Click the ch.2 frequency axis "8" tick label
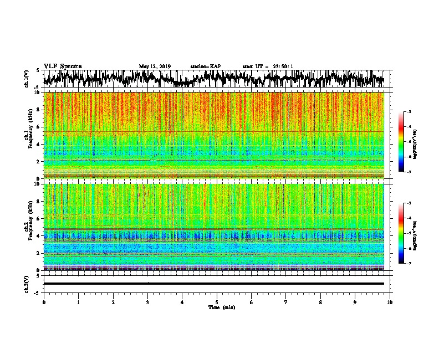This screenshot has height=339, width=439. coord(38,202)
